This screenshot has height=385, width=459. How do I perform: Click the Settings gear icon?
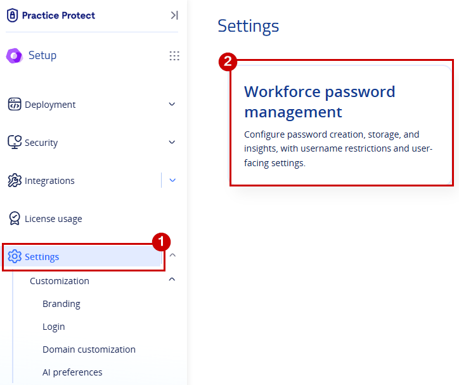click(15, 256)
